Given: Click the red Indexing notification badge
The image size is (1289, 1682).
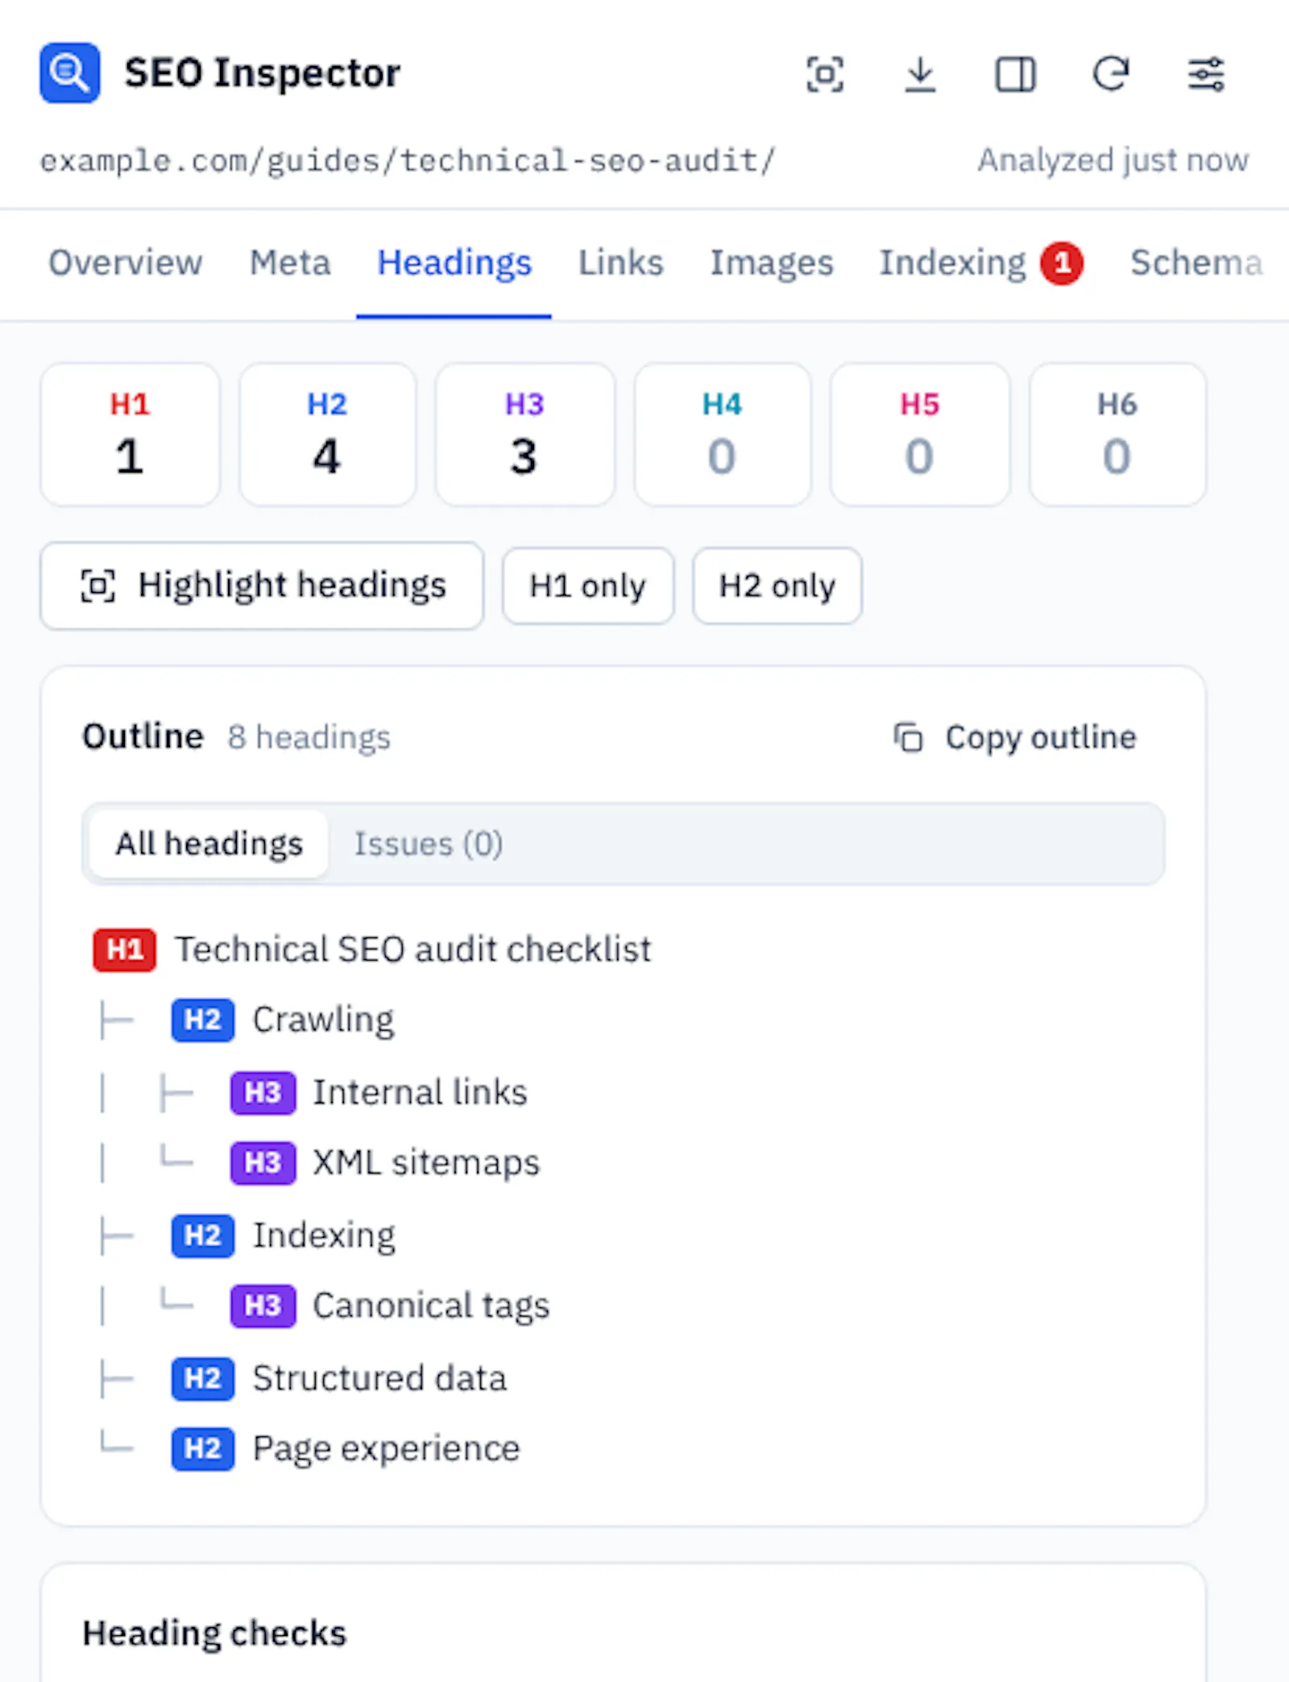Looking at the screenshot, I should coord(1062,263).
